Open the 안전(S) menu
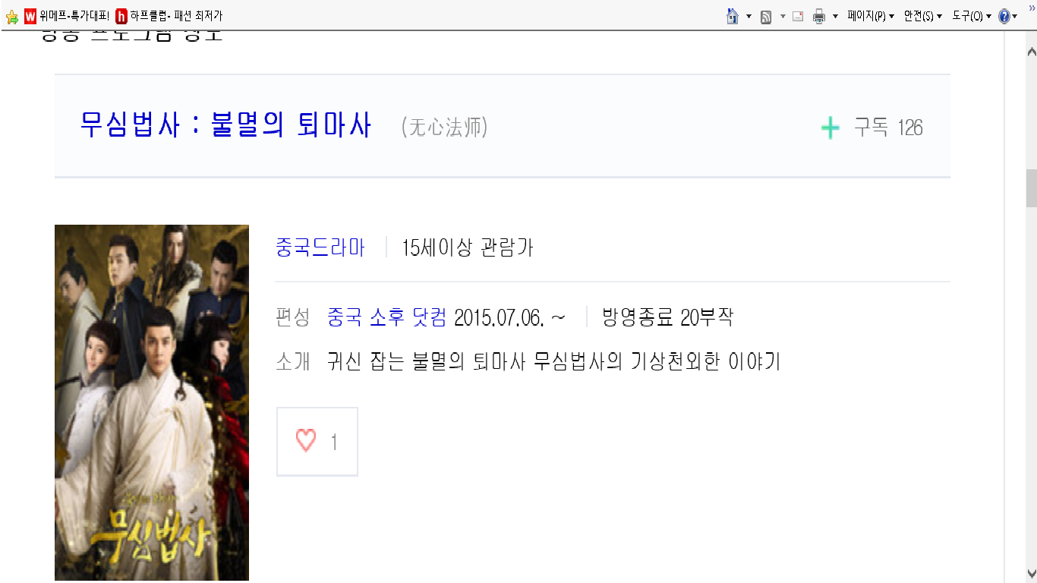The image size is (1037, 583). click(922, 16)
